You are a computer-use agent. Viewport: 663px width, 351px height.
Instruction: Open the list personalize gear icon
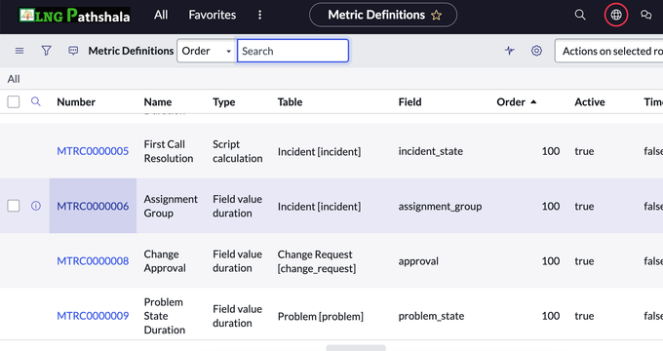click(x=536, y=51)
